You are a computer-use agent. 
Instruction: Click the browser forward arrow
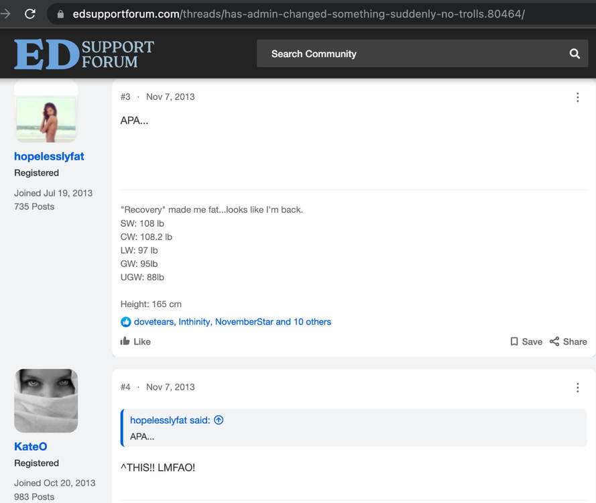pyautogui.click(x=5, y=14)
